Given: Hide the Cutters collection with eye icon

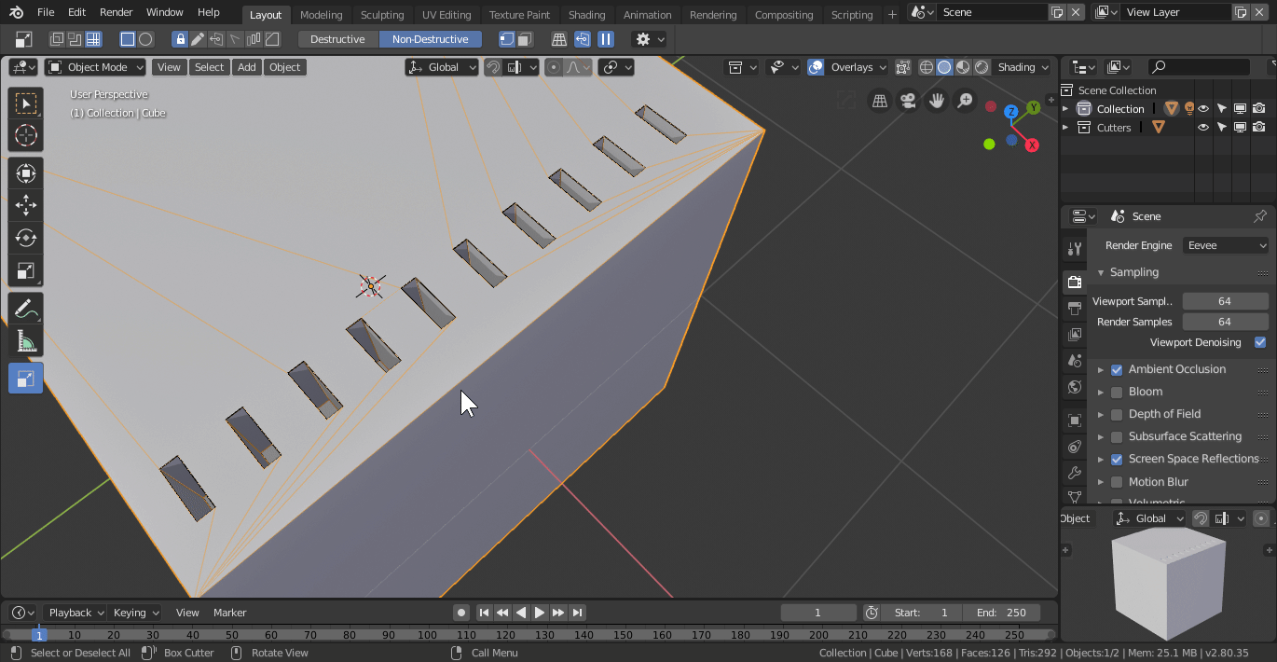Looking at the screenshot, I should pyautogui.click(x=1203, y=128).
